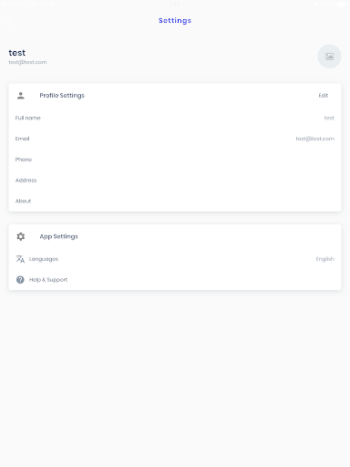Tap the translate icon next to Languages
The width and height of the screenshot is (350, 467).
coord(20,259)
